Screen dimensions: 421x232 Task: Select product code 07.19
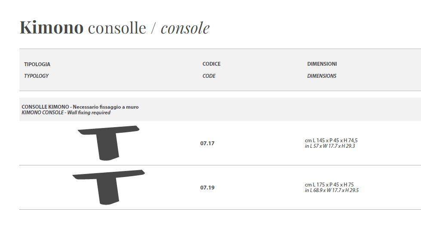tap(207, 187)
